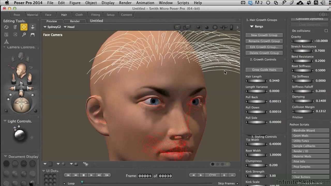
Task: Click the render camera icon in preview toolbar
Action: coord(177,27)
